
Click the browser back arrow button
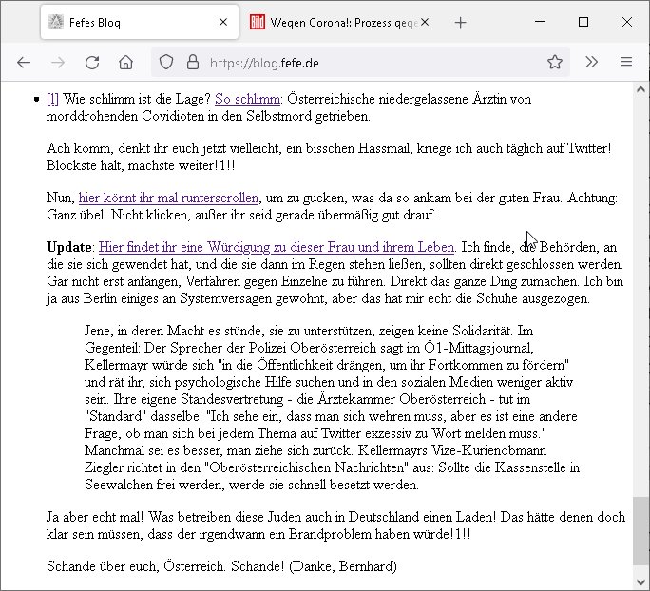point(24,63)
